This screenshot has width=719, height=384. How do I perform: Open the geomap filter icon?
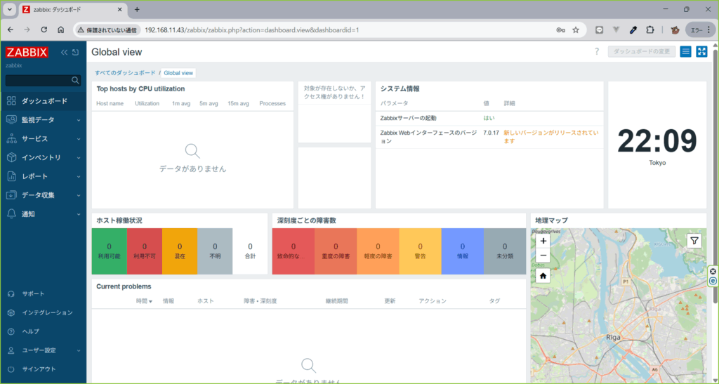pos(694,241)
